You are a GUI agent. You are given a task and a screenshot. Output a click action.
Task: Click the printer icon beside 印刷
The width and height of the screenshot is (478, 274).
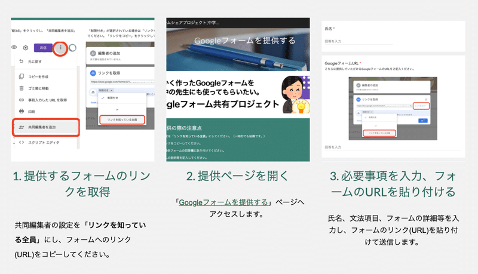[x=22, y=112]
